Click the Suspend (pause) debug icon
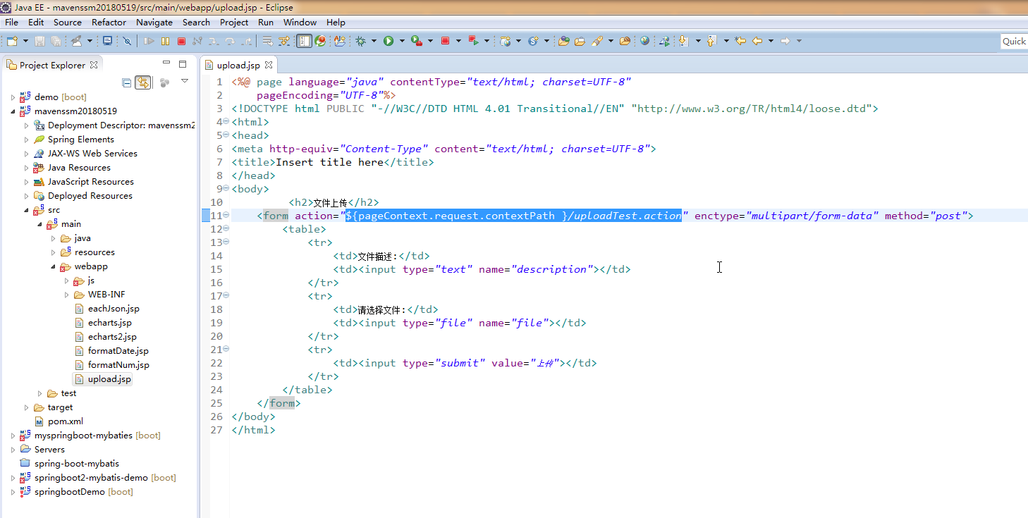The height and width of the screenshot is (518, 1028). coord(165,41)
